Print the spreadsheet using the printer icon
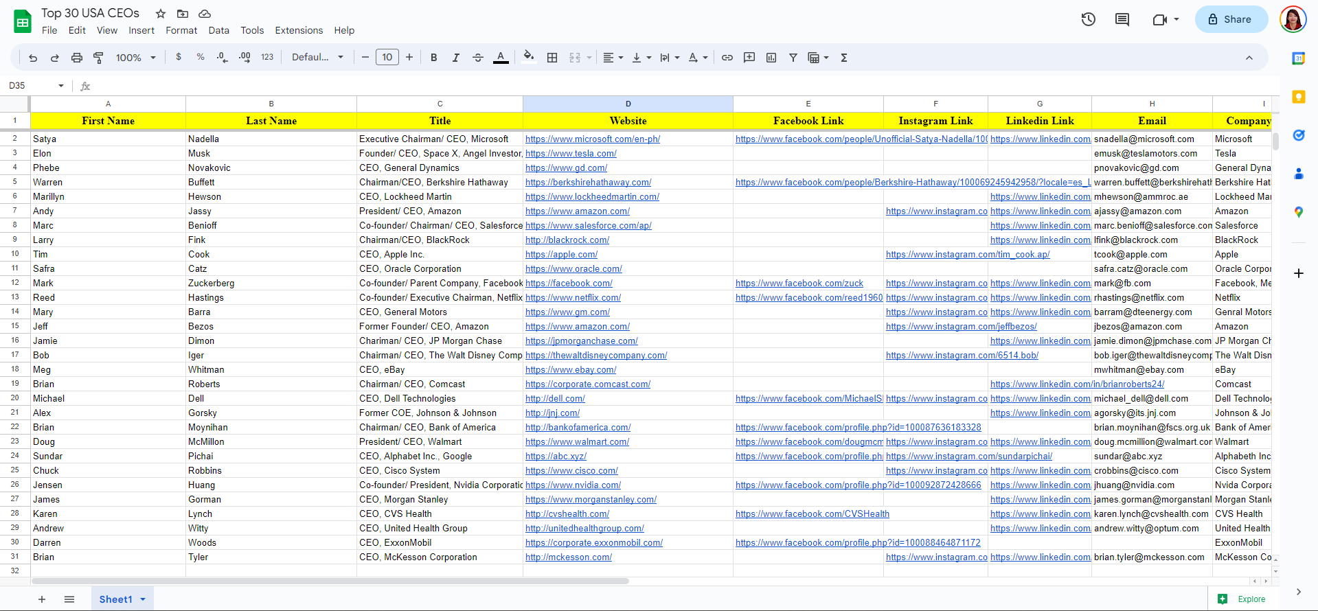Screen dimensions: 1318x611 click(x=77, y=58)
